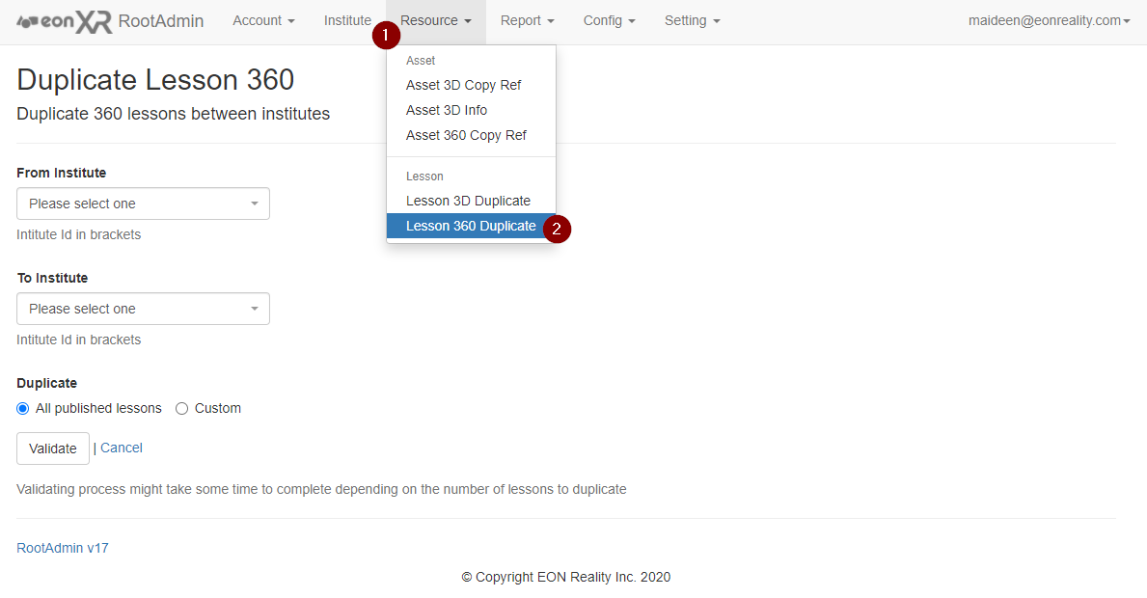Image resolution: width=1147 pixels, height=598 pixels.
Task: Click Lesson 360 Duplicate menu entry
Action: (470, 226)
